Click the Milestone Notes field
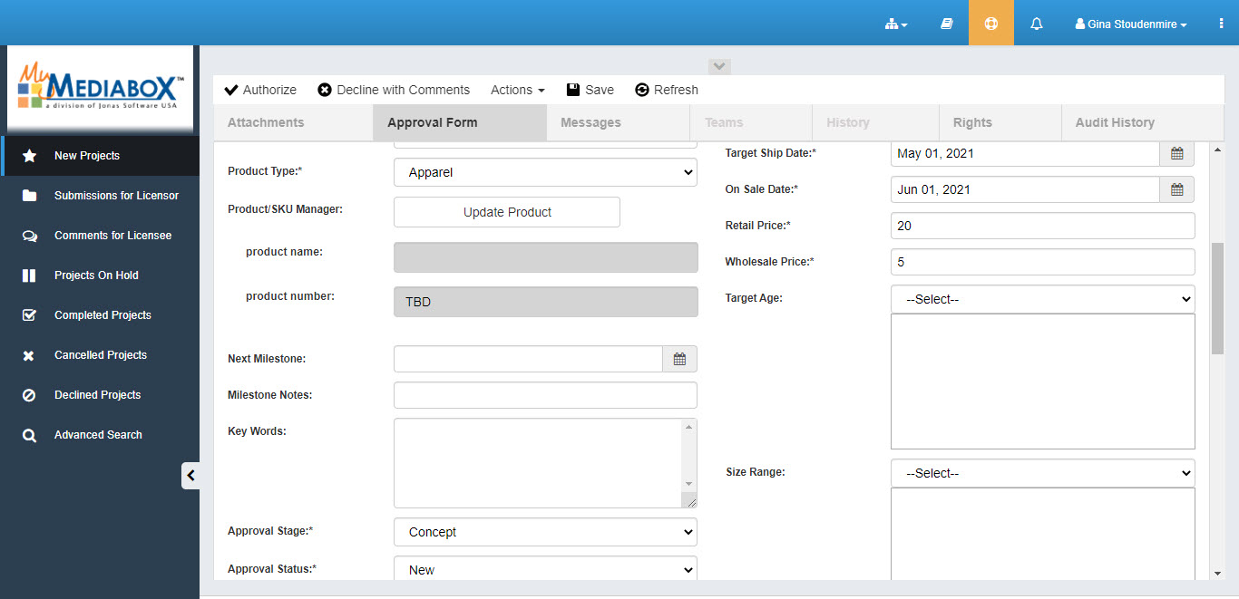 click(x=545, y=395)
